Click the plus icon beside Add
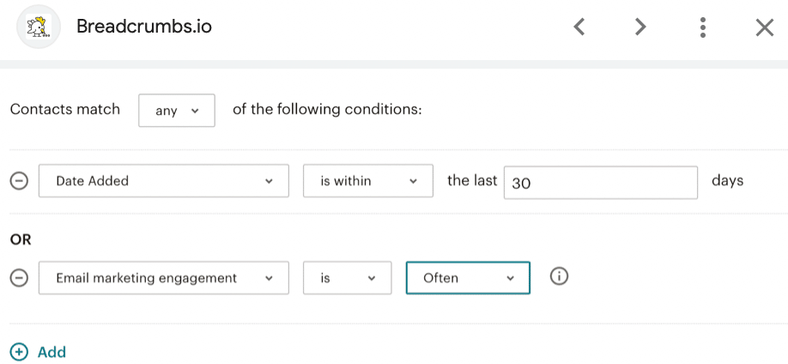This screenshot has height=364, width=788. pyautogui.click(x=19, y=352)
